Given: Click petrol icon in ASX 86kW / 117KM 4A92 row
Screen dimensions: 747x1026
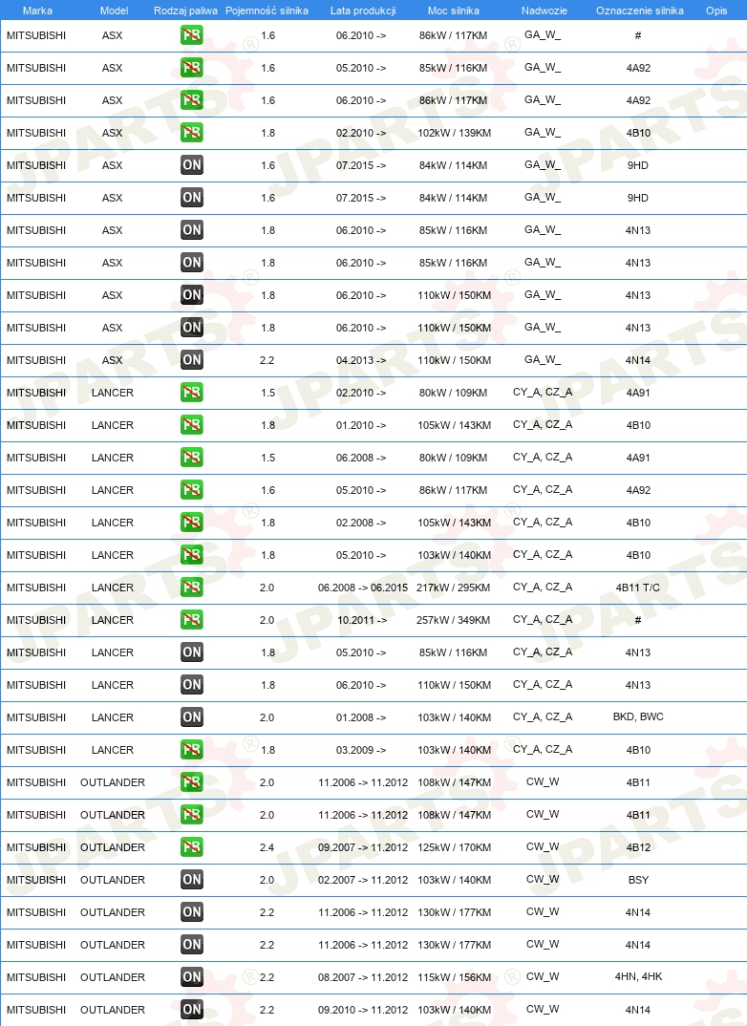Looking at the screenshot, I should (x=192, y=100).
